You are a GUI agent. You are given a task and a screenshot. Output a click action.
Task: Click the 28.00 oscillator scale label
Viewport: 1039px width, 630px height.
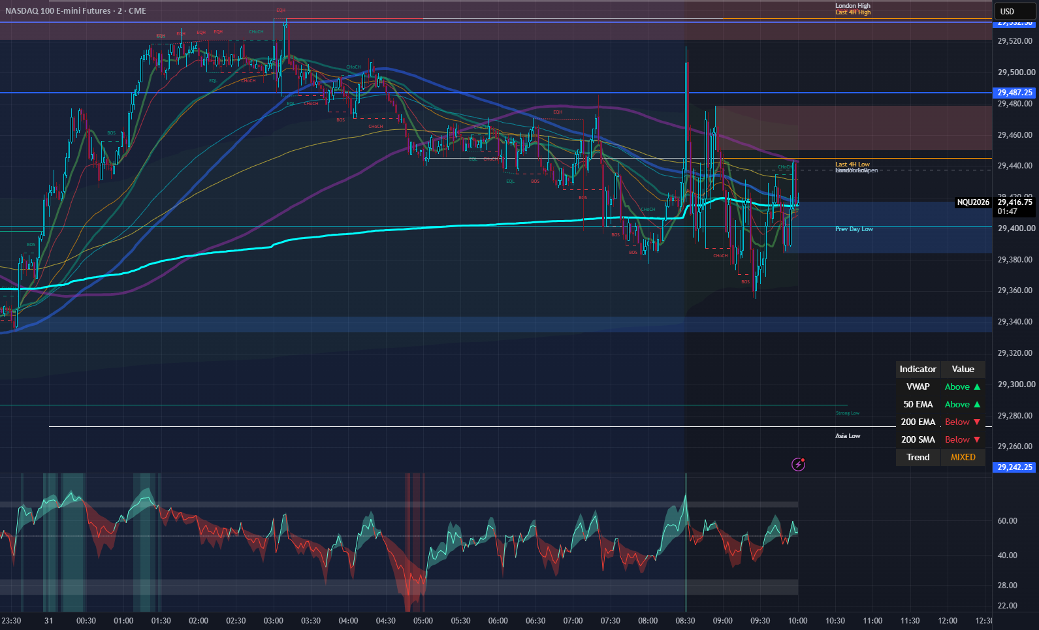click(x=1008, y=586)
